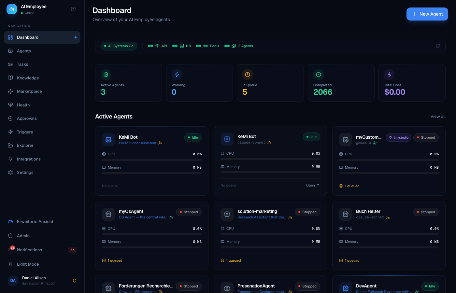Open the feedback icon beside AI Employee header

pyautogui.click(x=73, y=9)
